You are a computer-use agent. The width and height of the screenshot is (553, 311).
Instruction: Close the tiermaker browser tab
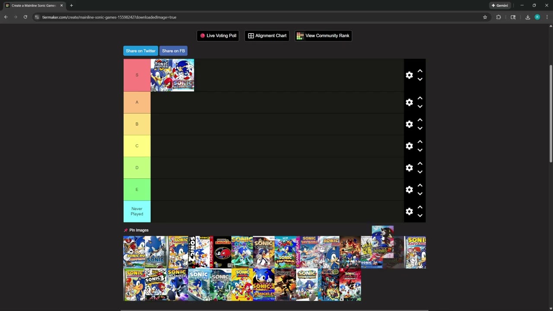click(61, 6)
